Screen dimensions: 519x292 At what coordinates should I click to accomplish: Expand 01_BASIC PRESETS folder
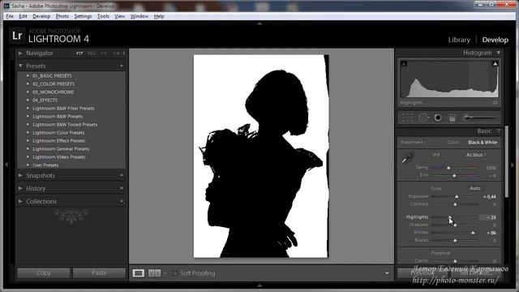[x=28, y=75]
